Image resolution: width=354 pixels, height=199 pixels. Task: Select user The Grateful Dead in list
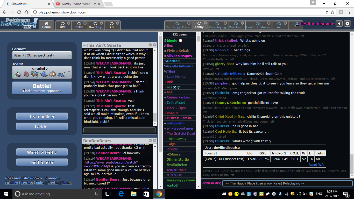[180, 134]
